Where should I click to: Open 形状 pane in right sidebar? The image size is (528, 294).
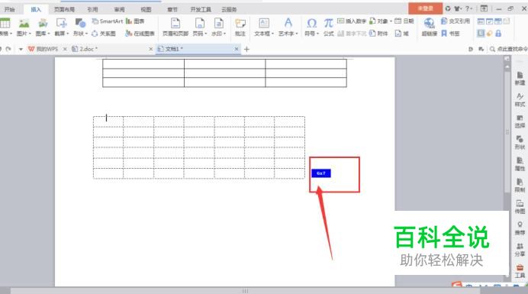tap(520, 143)
